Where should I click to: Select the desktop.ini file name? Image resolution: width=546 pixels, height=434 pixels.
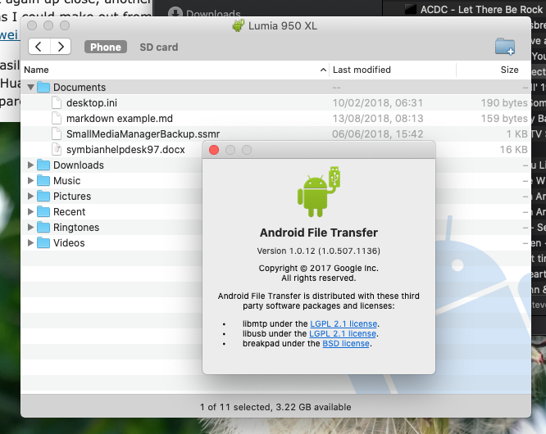click(92, 103)
